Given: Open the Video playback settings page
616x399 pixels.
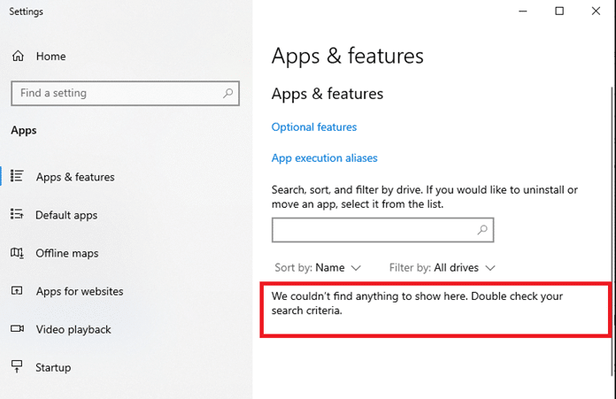Looking at the screenshot, I should (x=73, y=329).
